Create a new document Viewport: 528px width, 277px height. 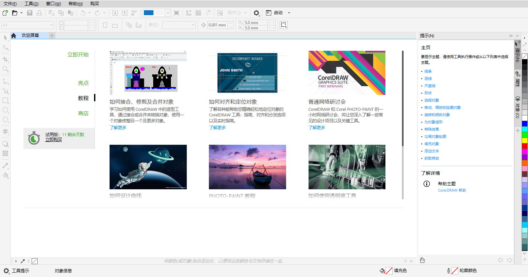(x=5, y=13)
